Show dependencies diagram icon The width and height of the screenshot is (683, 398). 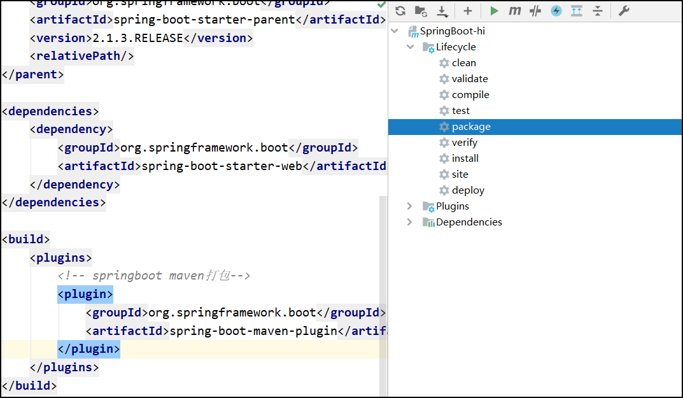[x=577, y=11]
